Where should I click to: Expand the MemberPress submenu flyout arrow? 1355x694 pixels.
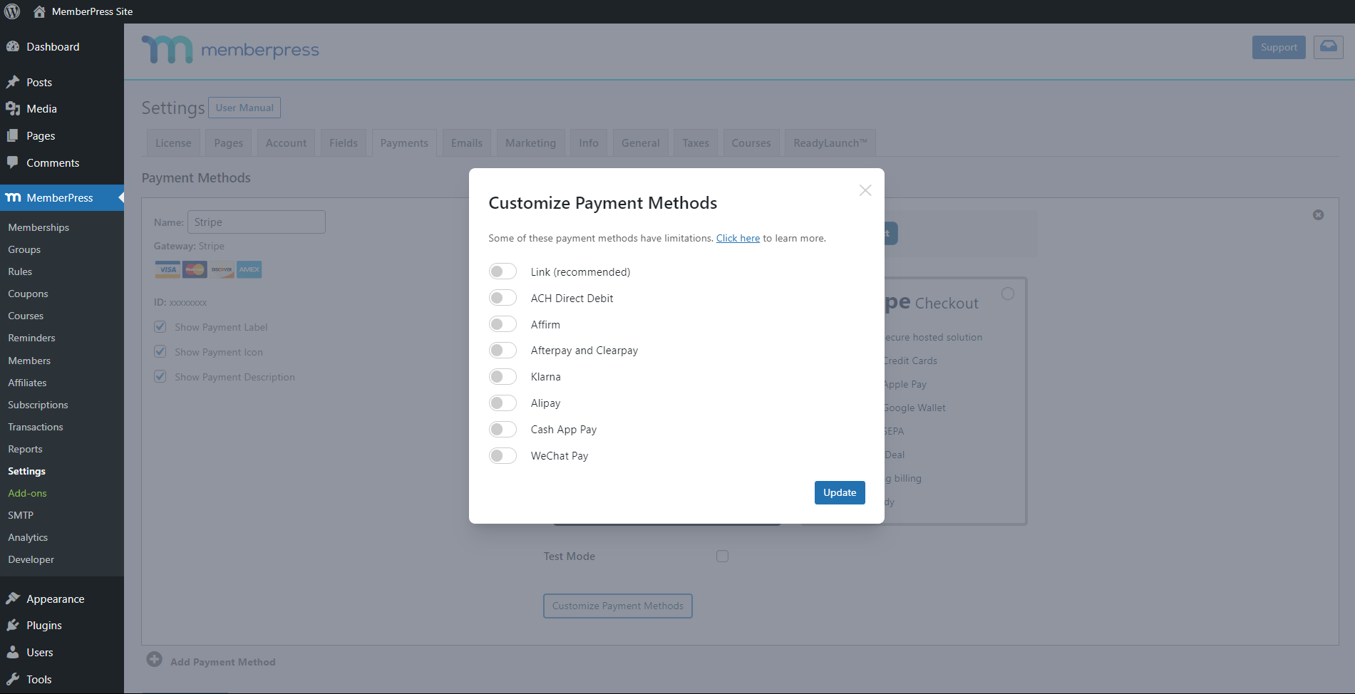tap(120, 197)
